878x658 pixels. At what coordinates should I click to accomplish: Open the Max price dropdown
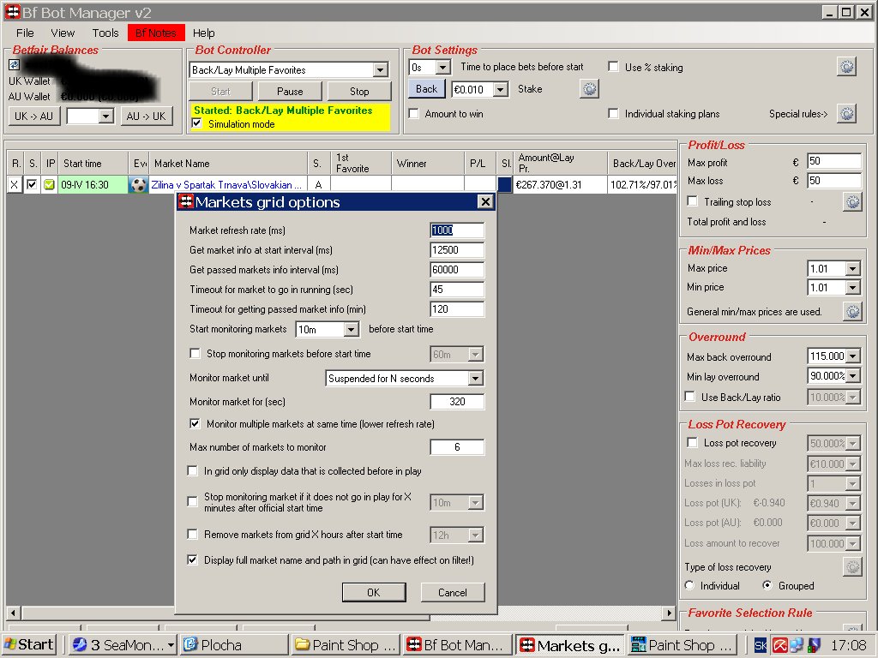coord(852,268)
